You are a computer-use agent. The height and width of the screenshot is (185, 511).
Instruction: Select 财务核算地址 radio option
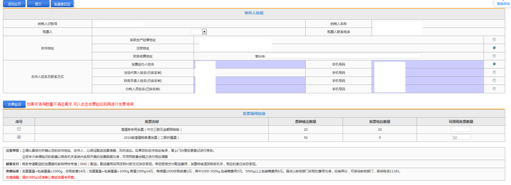[494, 56]
